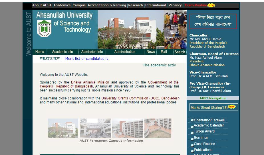Open Accreditation & Ranking menu

point(107,5)
